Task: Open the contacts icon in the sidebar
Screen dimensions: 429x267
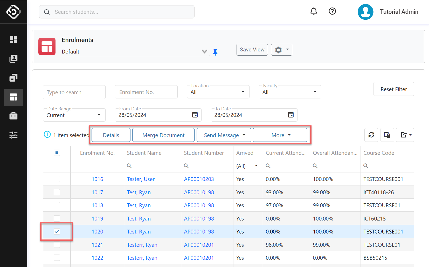Action: point(13,59)
